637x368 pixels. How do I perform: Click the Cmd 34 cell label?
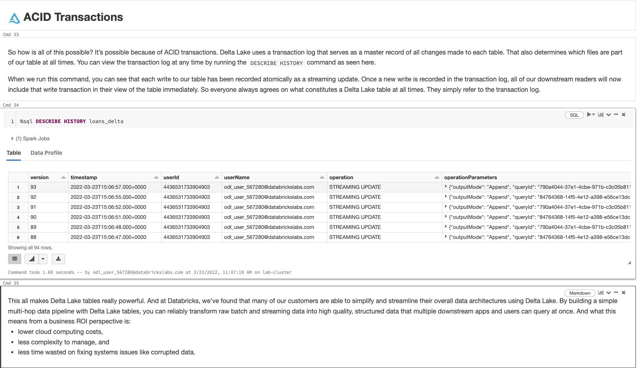click(11, 105)
